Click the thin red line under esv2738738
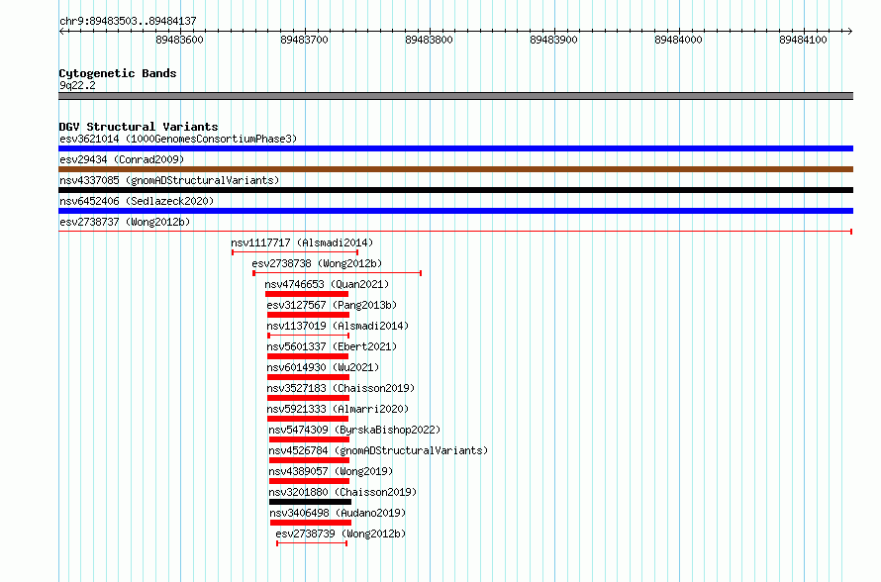 [x=338, y=273]
